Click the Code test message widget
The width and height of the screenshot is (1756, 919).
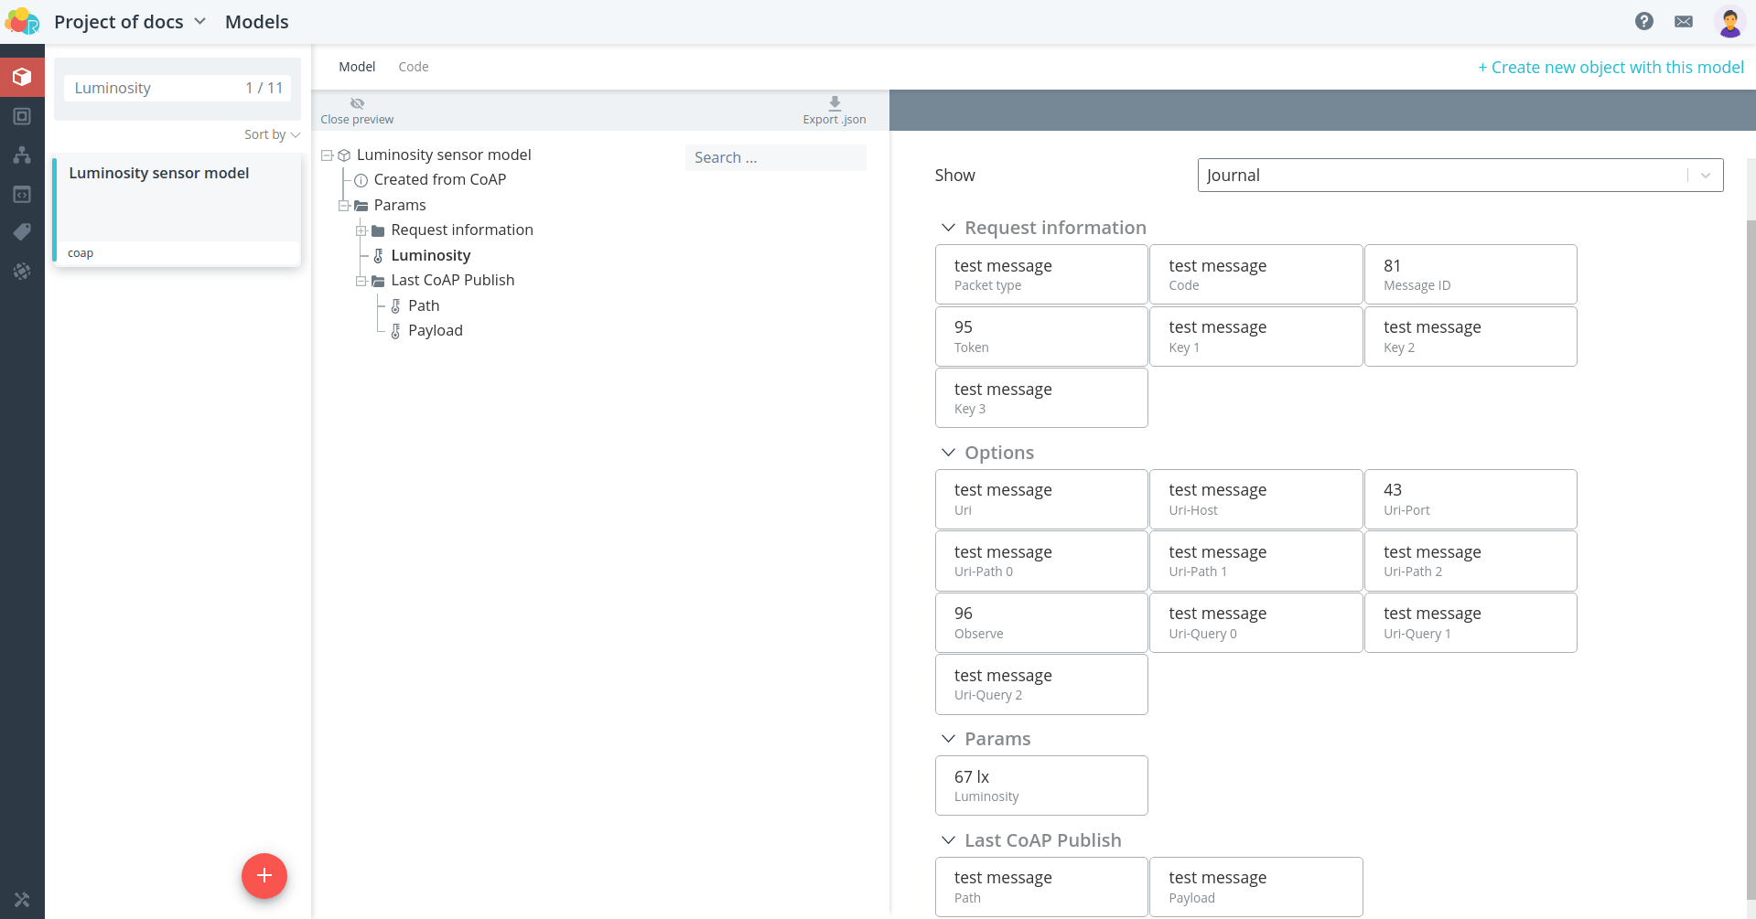click(1255, 274)
